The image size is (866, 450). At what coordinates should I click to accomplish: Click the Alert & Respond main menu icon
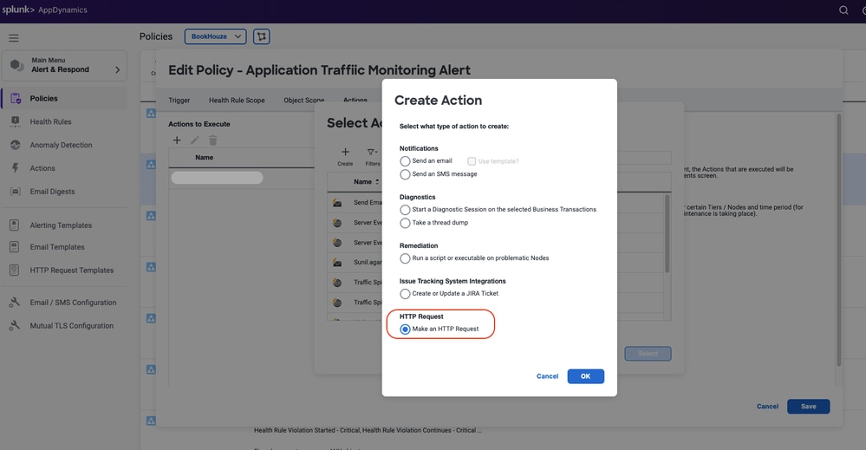tap(17, 65)
